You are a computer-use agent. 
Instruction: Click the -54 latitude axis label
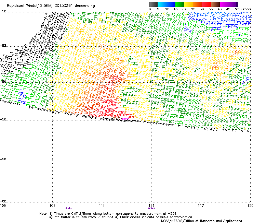[3, 81]
